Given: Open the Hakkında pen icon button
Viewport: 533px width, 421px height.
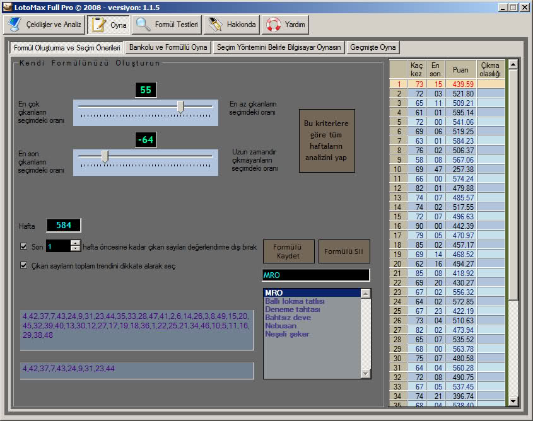Looking at the screenshot, I should pyautogui.click(x=232, y=25).
